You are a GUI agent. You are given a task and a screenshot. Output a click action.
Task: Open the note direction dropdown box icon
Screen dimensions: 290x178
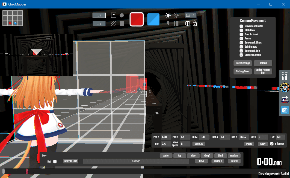tap(114, 15)
